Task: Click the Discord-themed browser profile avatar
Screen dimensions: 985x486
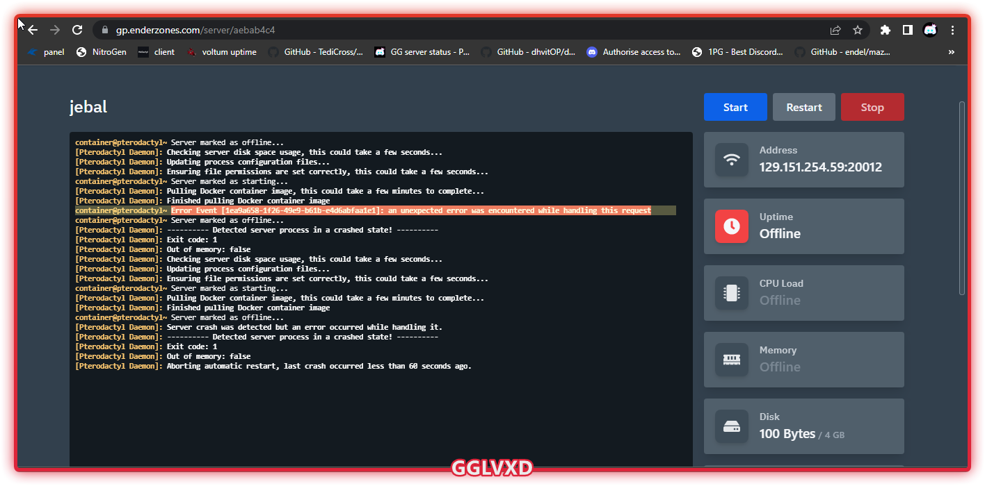Action: tap(930, 30)
